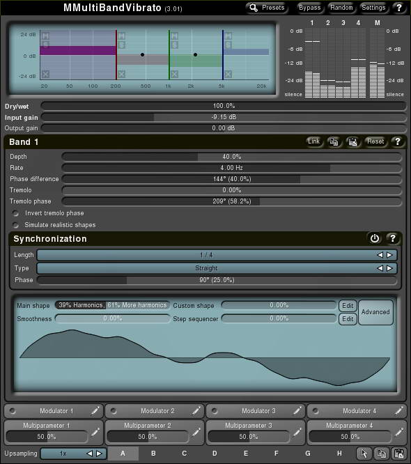This screenshot has width=411, height=464.
Task: Step Length to previous value with left arrow
Action: point(380,255)
